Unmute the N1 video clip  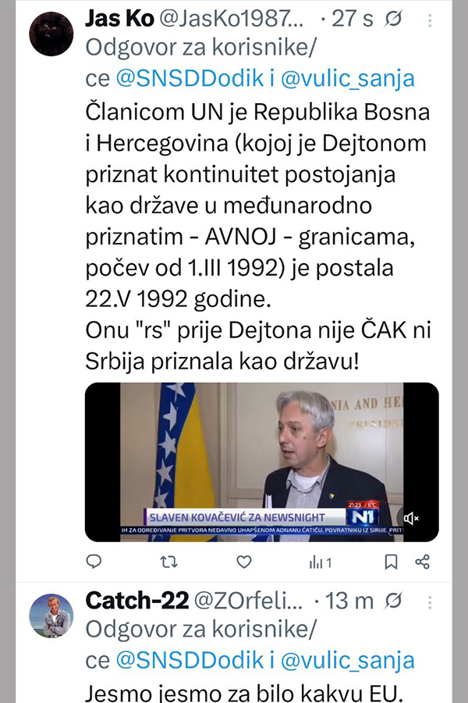410,519
